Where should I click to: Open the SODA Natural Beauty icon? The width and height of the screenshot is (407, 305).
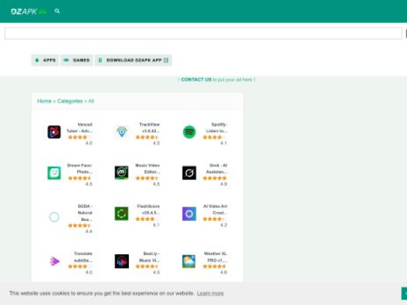click(x=54, y=217)
